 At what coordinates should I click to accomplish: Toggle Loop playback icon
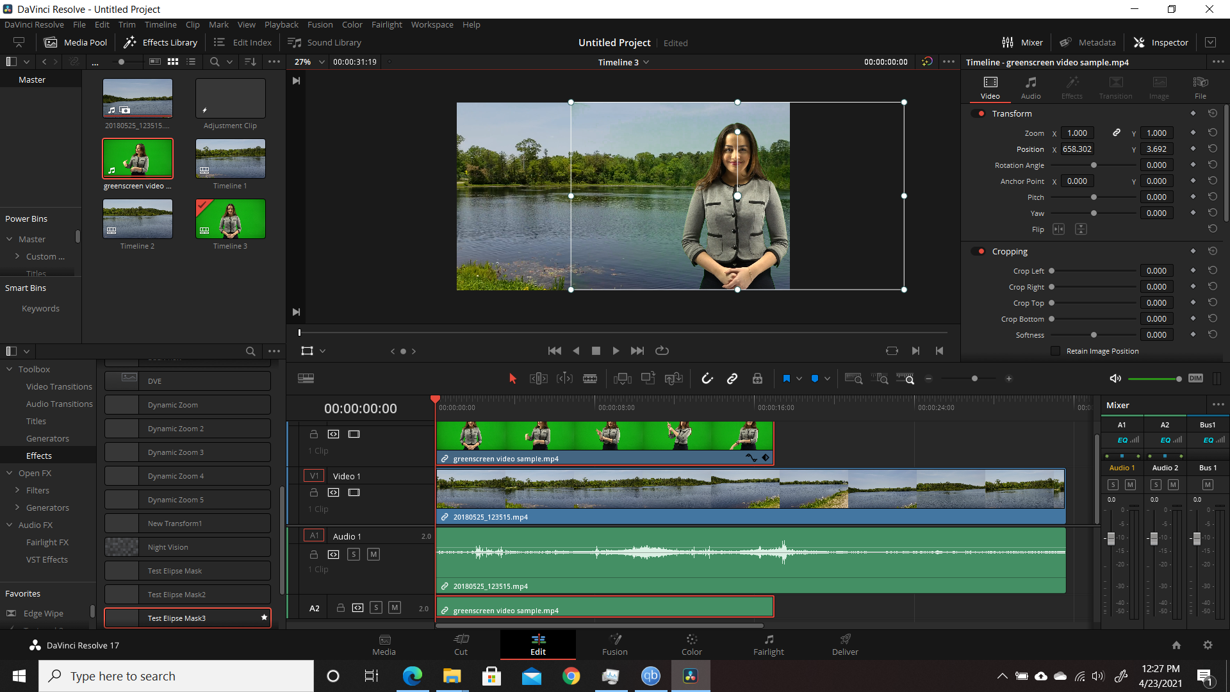(662, 350)
